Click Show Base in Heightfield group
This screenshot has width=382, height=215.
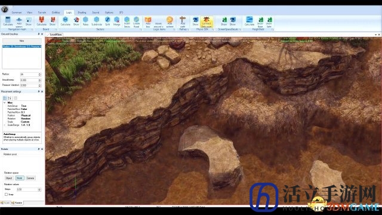coord(260,22)
